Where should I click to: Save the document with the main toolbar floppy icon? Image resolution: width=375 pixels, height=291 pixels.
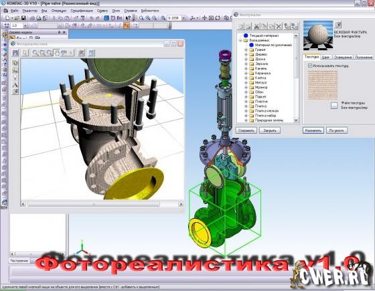[x=23, y=18]
